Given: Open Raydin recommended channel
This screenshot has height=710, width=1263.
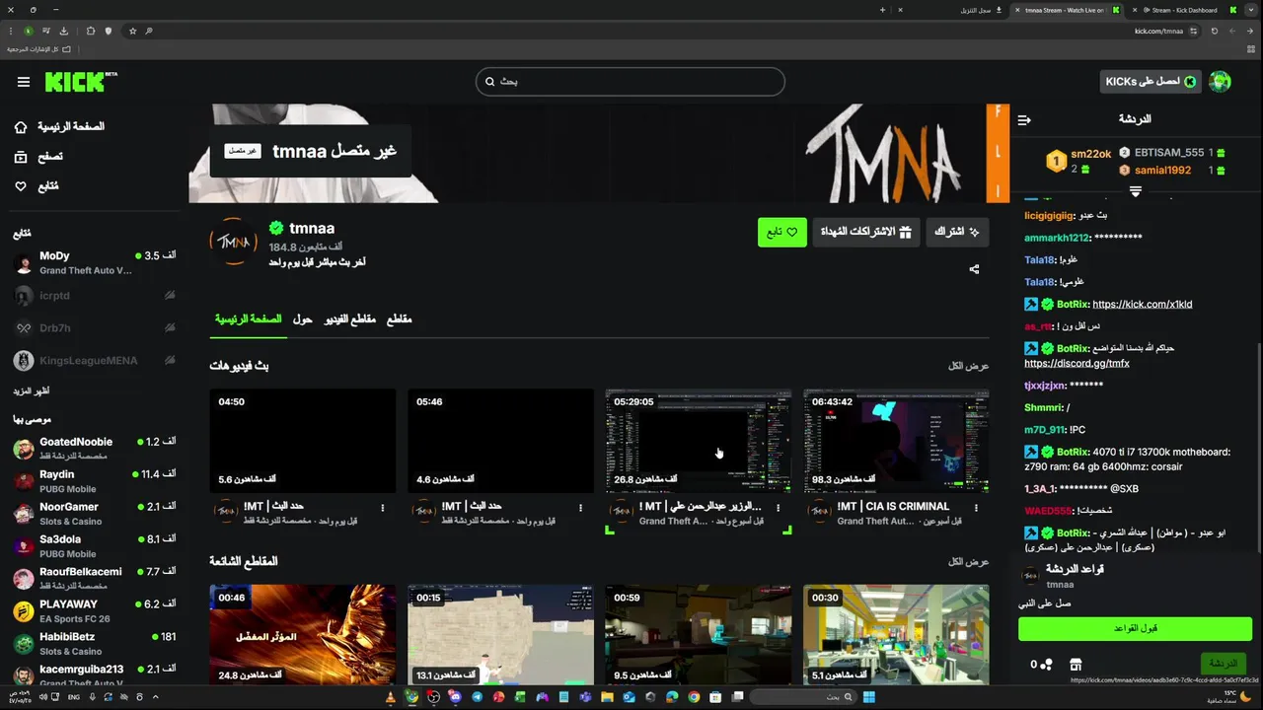Looking at the screenshot, I should [x=95, y=481].
